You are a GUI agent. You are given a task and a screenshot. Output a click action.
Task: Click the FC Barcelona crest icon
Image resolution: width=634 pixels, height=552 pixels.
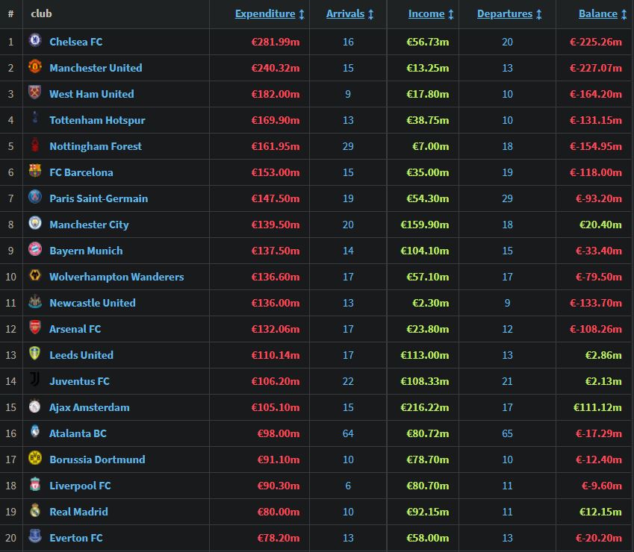(35, 172)
